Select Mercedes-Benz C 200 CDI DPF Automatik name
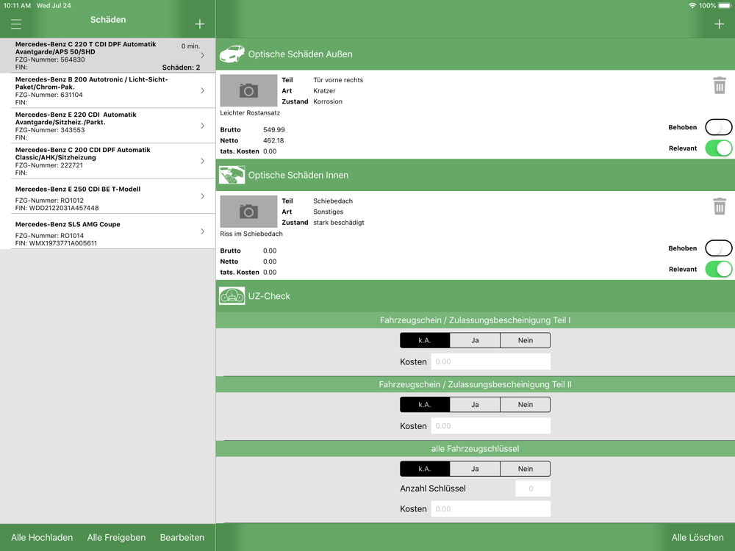735x551 pixels. (83, 154)
